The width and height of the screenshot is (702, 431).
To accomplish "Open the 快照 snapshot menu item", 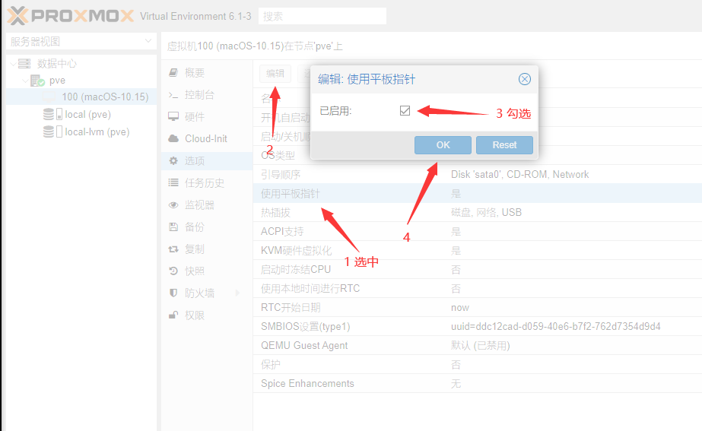I will [x=194, y=271].
